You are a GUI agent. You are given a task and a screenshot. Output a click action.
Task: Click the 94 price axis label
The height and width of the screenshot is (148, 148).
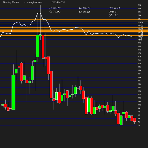(x=139, y=112)
